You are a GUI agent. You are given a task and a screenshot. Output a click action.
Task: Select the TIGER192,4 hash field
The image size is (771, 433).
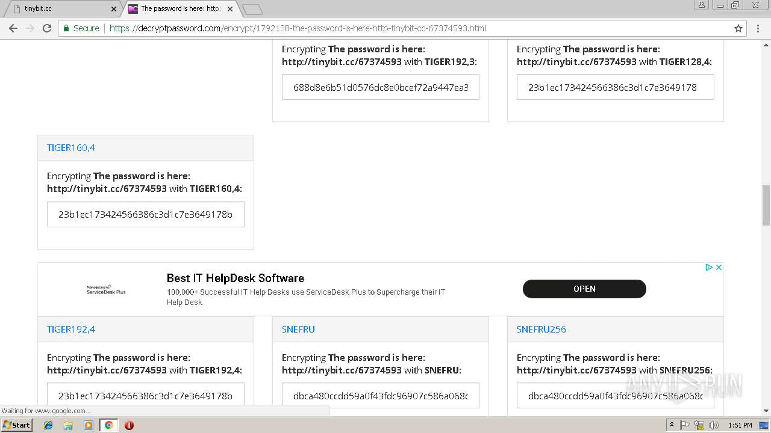click(x=146, y=396)
